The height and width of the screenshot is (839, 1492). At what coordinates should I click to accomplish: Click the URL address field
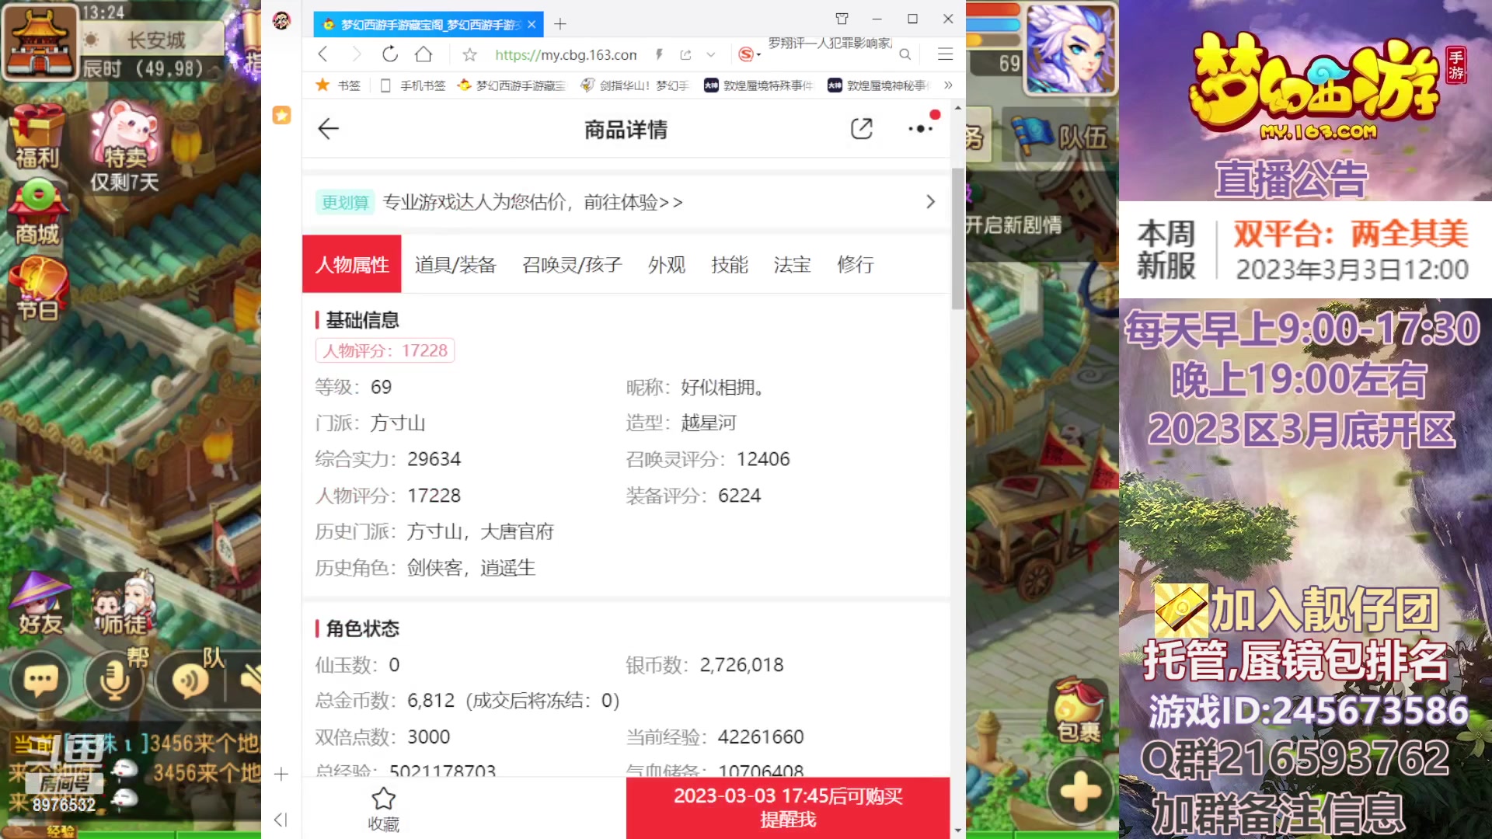[x=566, y=54]
